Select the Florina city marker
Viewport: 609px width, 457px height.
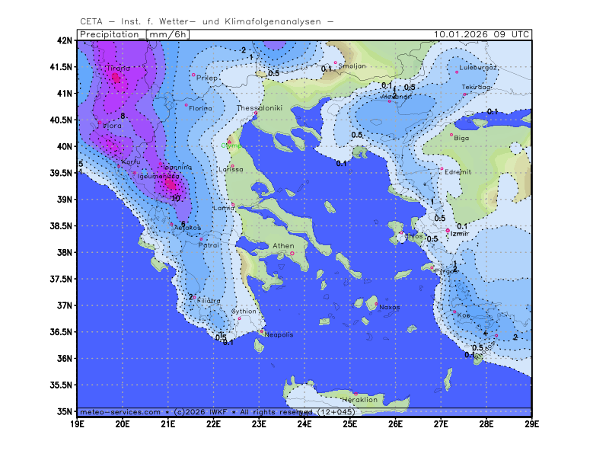pyautogui.click(x=187, y=105)
